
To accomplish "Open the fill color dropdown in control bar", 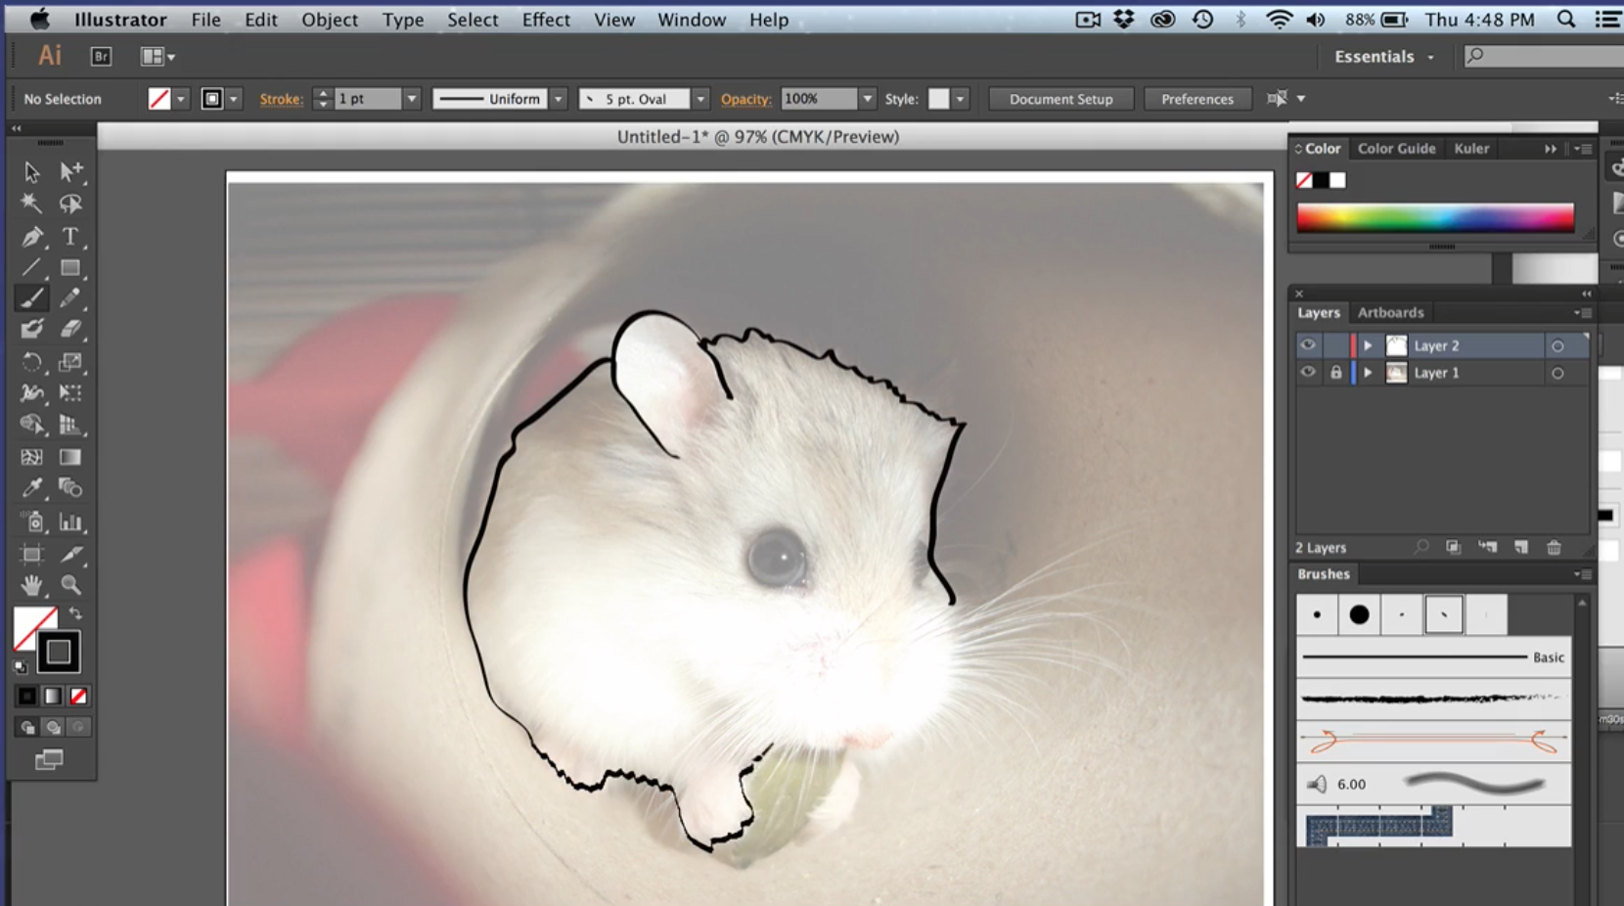I will coord(180,99).
